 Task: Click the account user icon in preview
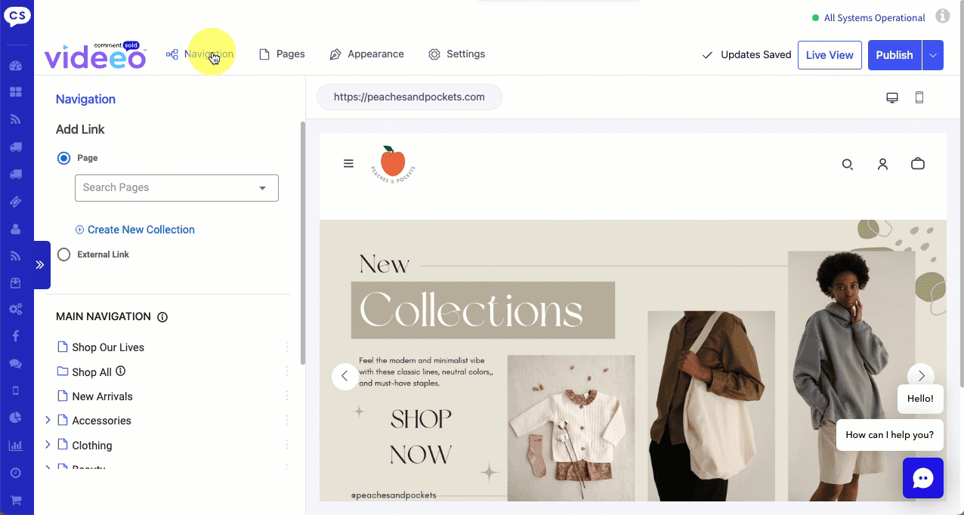pyautogui.click(x=882, y=164)
